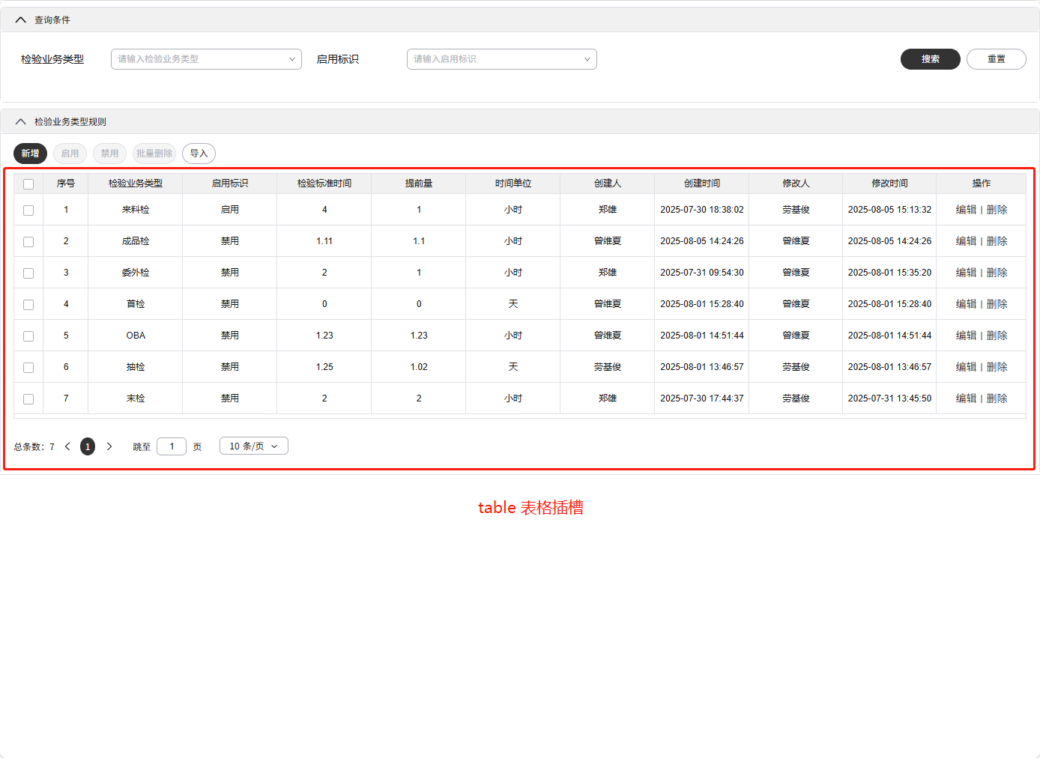1040x758 pixels.
Task: Check the row for 来料检
Action: point(28,210)
